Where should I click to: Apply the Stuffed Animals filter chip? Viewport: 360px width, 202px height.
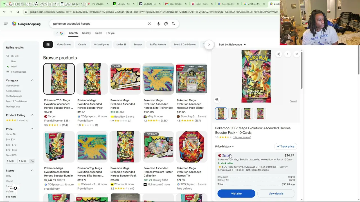(x=158, y=45)
